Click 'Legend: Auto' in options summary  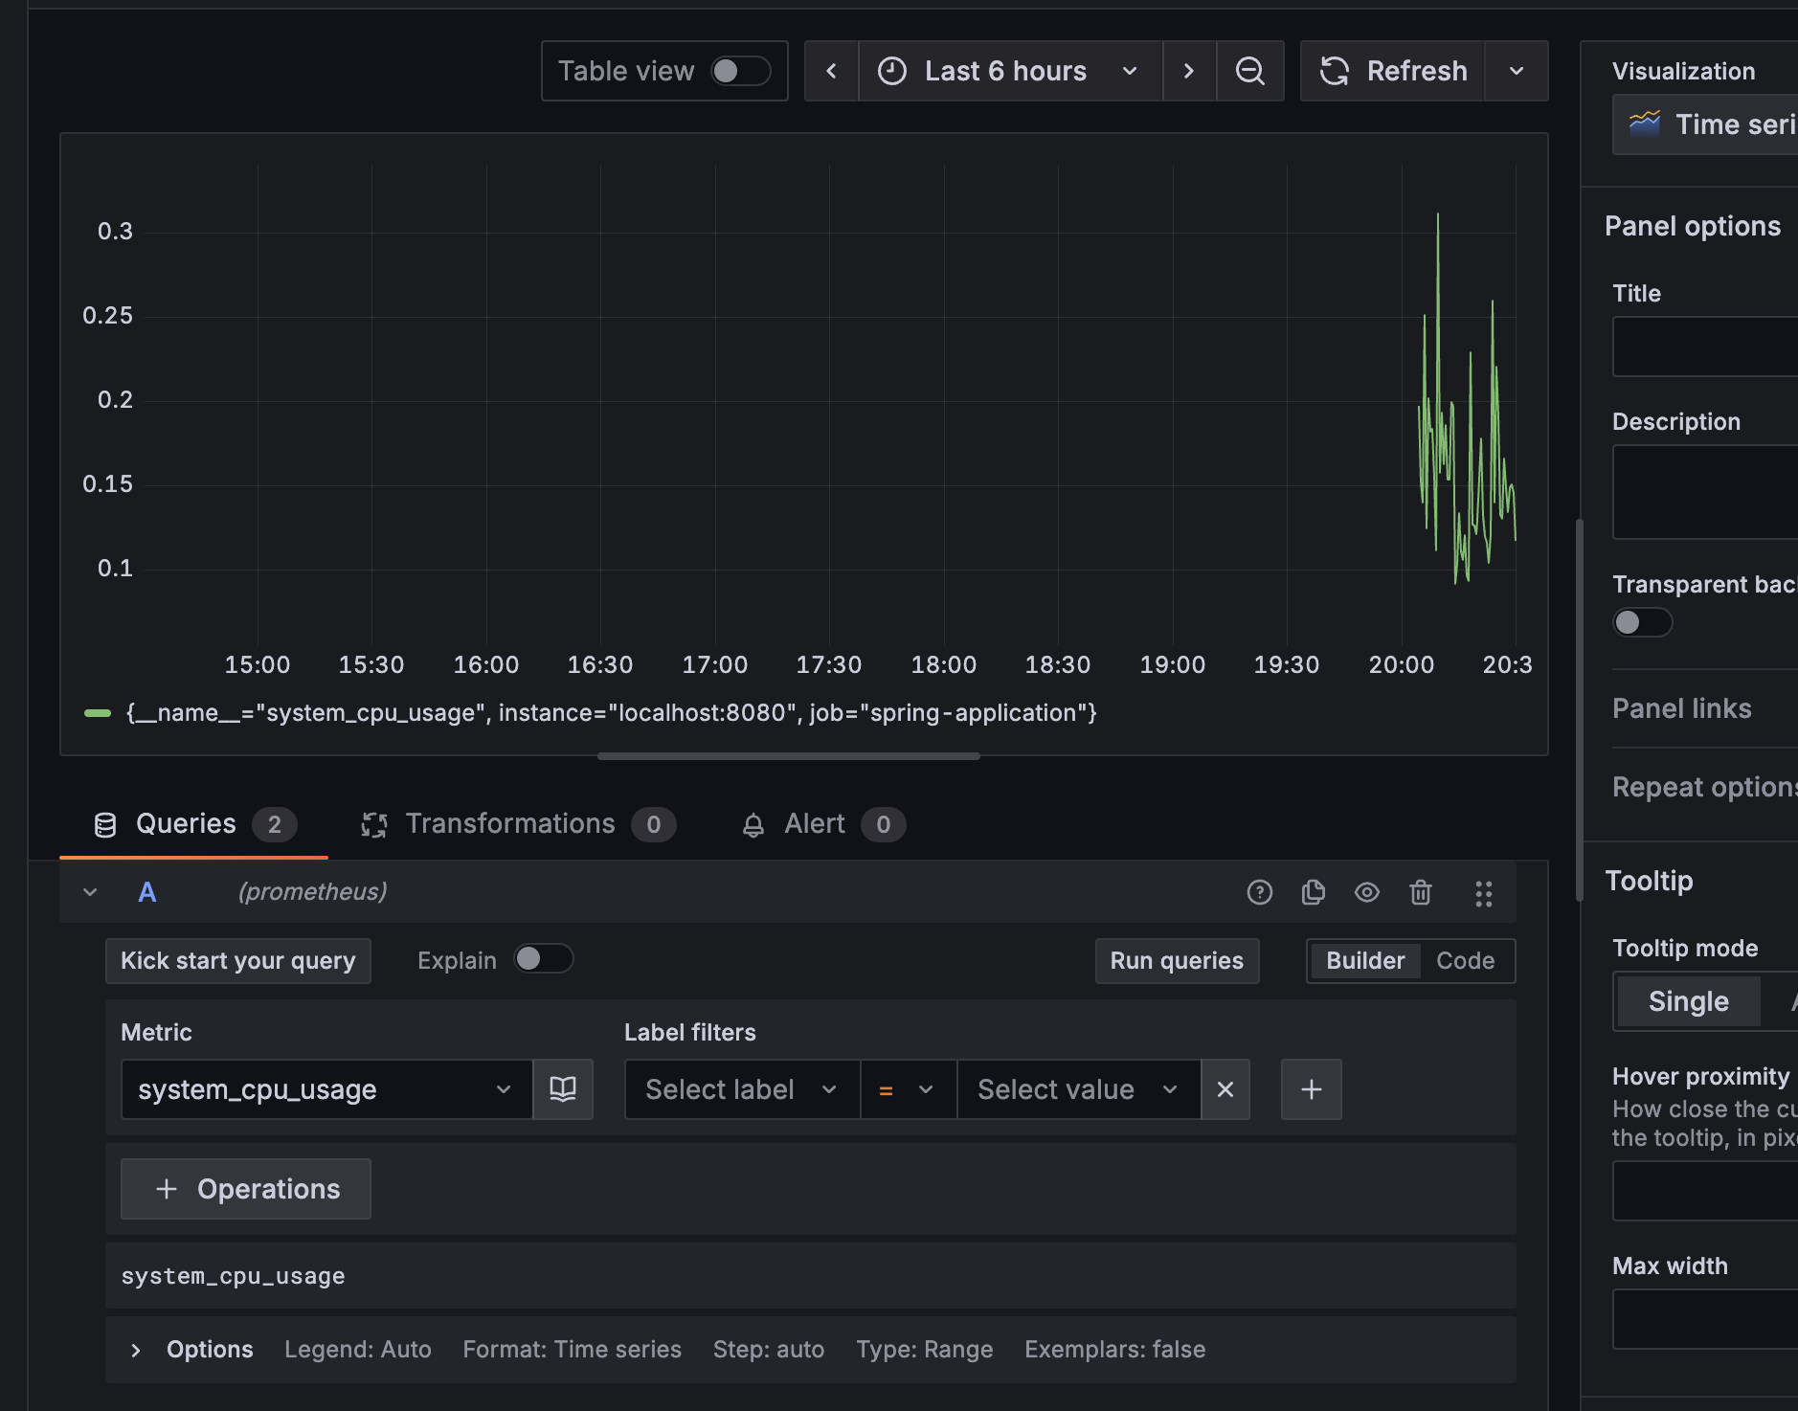pos(358,1350)
